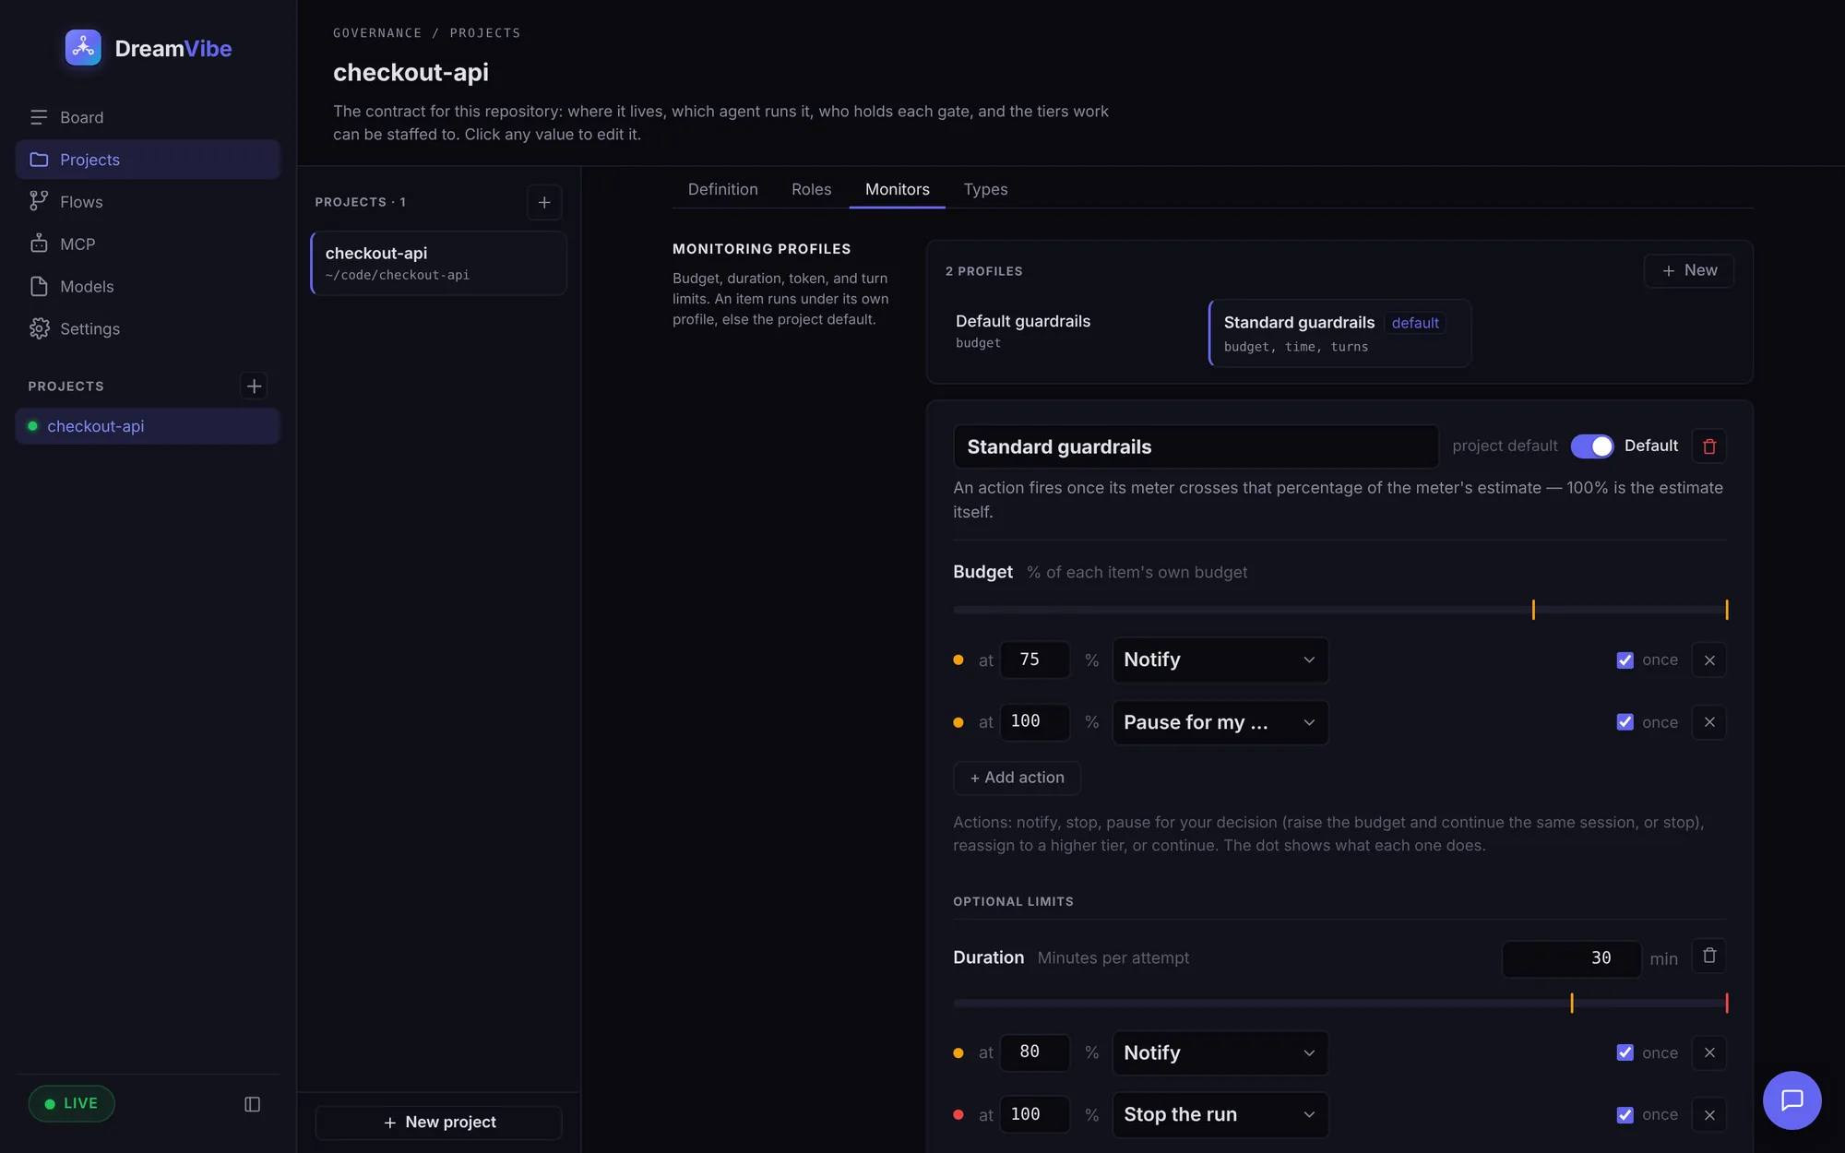Remove the Budget 75% Notify action

point(1709,660)
